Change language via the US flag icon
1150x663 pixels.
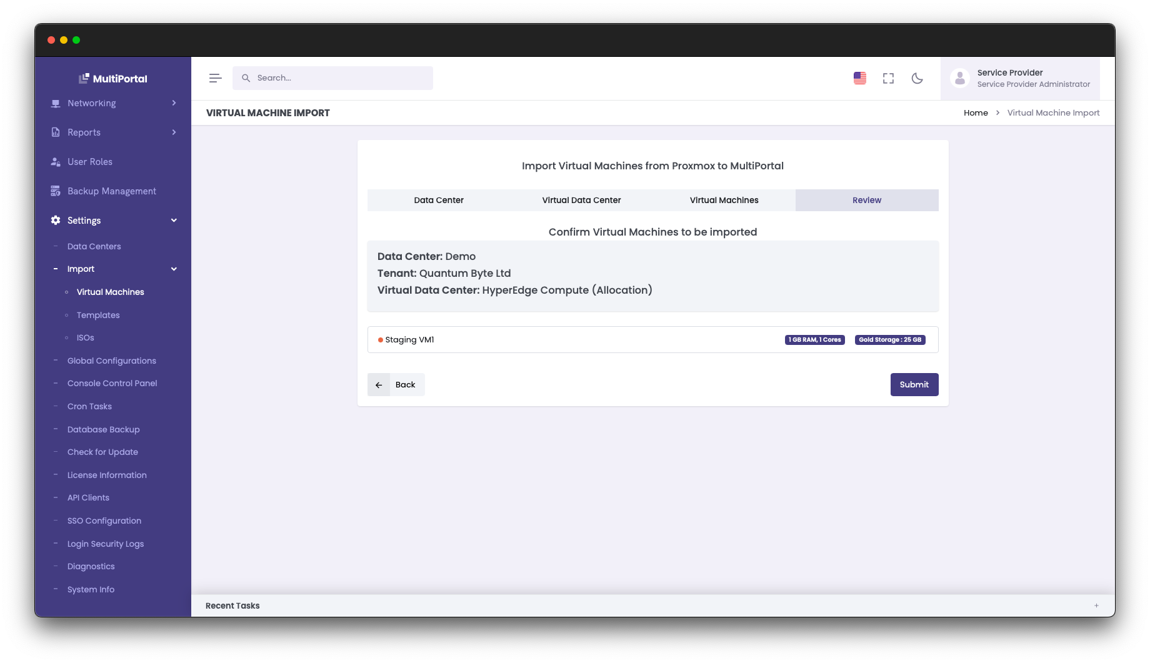click(x=859, y=78)
